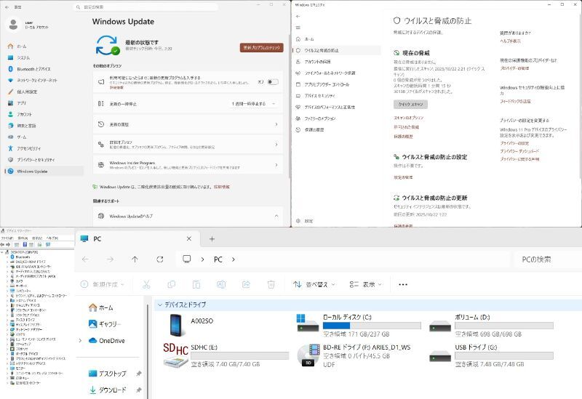Screen dimensions: 582x399
Task: Open the A002SO phone device
Action: point(191,325)
